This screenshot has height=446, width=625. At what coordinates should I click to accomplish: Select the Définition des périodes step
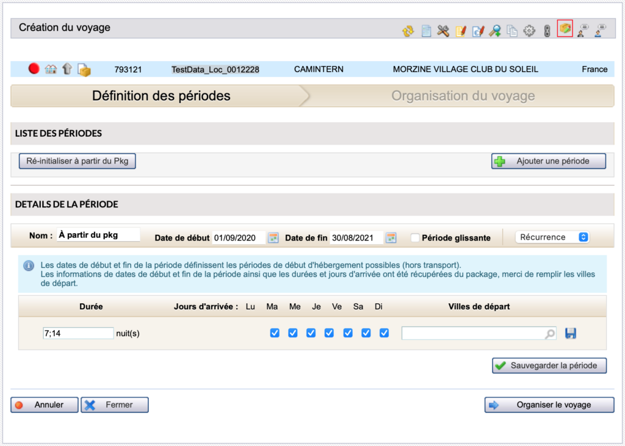point(161,96)
